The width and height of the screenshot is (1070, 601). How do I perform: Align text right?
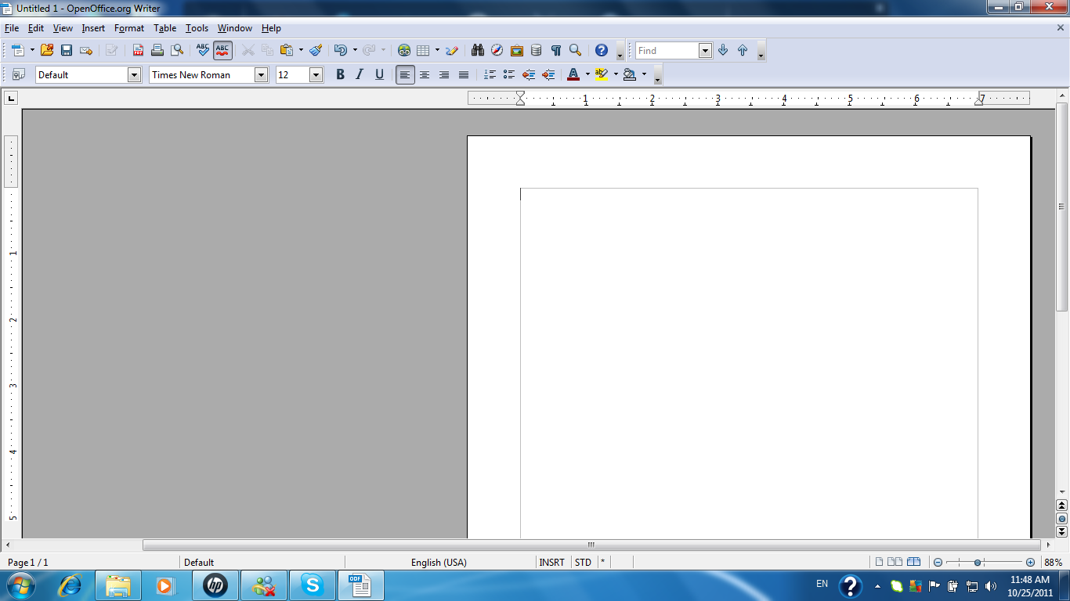tap(444, 74)
